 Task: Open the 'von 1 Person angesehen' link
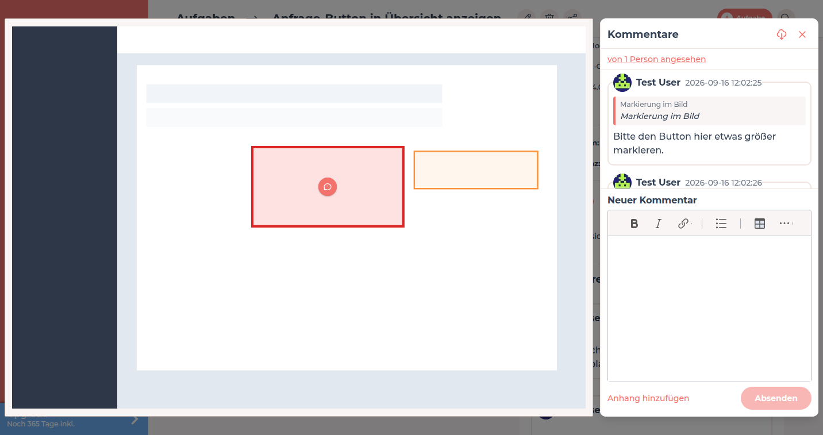point(656,59)
